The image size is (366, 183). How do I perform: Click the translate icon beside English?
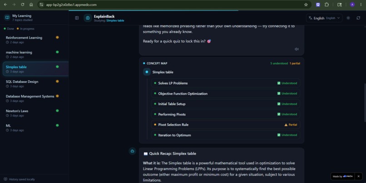(311, 18)
